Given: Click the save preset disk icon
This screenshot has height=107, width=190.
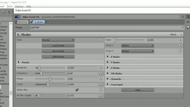Looking at the screenshot, I should pyautogui.click(x=188, y=28).
